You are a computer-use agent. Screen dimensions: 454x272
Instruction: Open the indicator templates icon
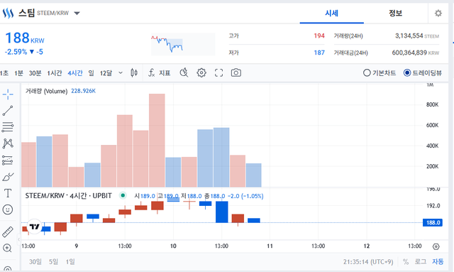pos(184,72)
